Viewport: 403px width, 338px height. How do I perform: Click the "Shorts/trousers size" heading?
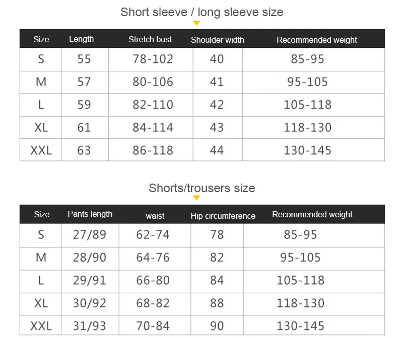click(201, 188)
